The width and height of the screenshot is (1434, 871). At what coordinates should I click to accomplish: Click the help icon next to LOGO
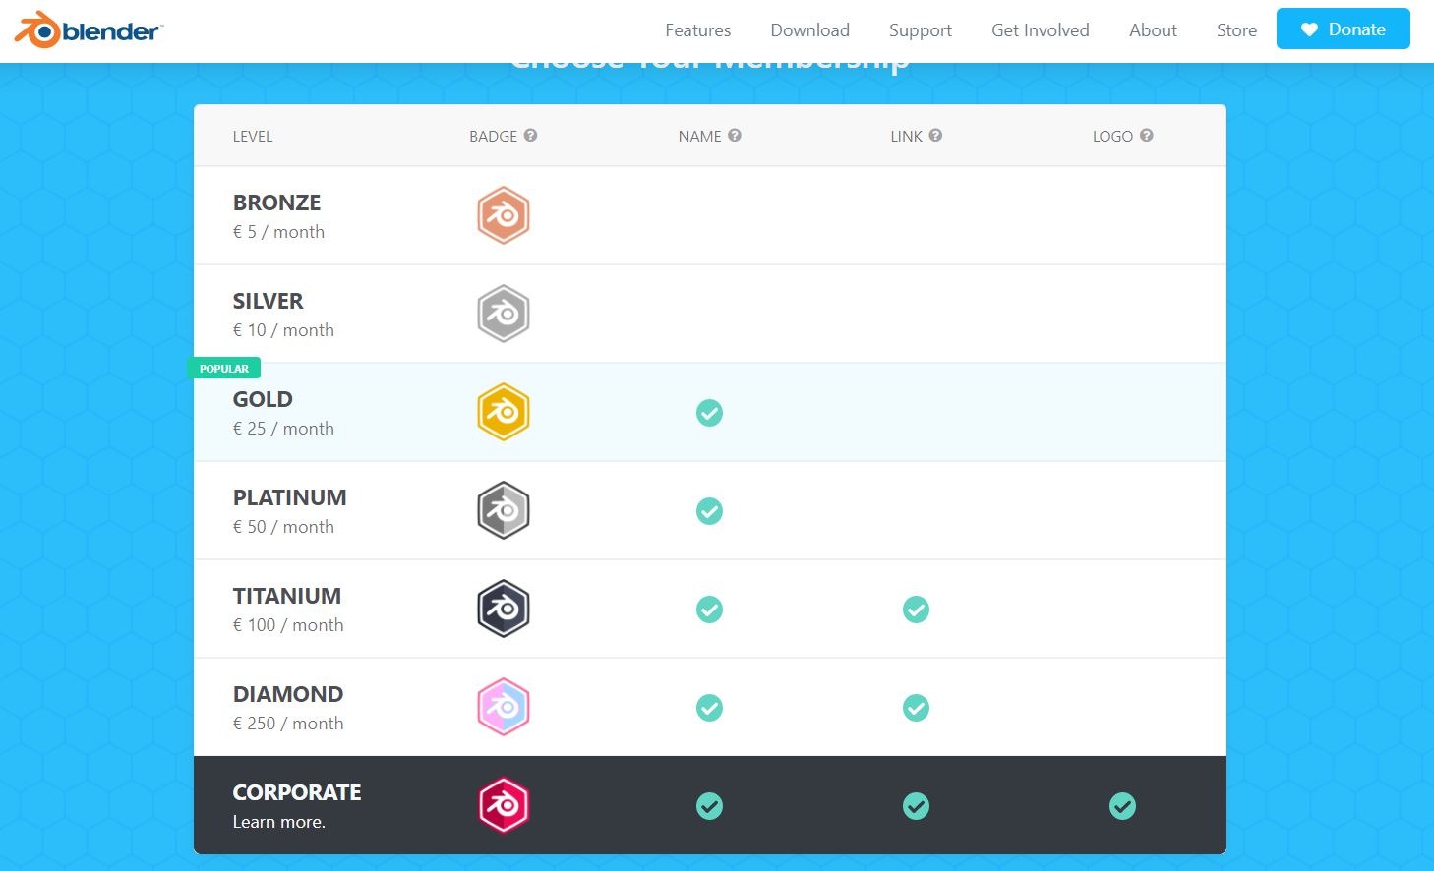point(1147,136)
